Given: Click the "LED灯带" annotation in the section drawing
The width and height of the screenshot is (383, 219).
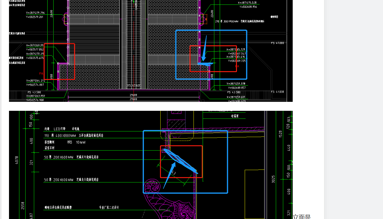Looking at the screenshot, I should click(60, 129).
